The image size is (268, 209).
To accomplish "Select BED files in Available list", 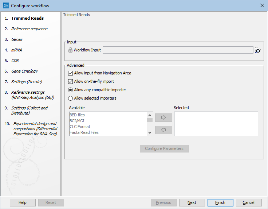I will pos(77,115).
